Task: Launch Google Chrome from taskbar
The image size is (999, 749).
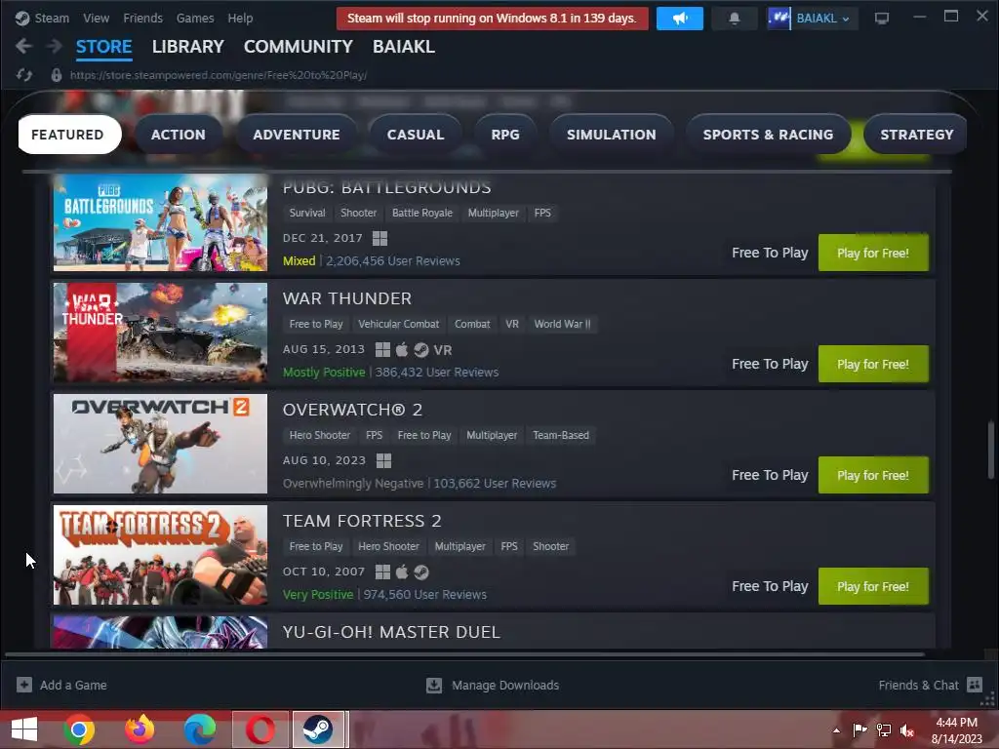Action: pos(79,729)
